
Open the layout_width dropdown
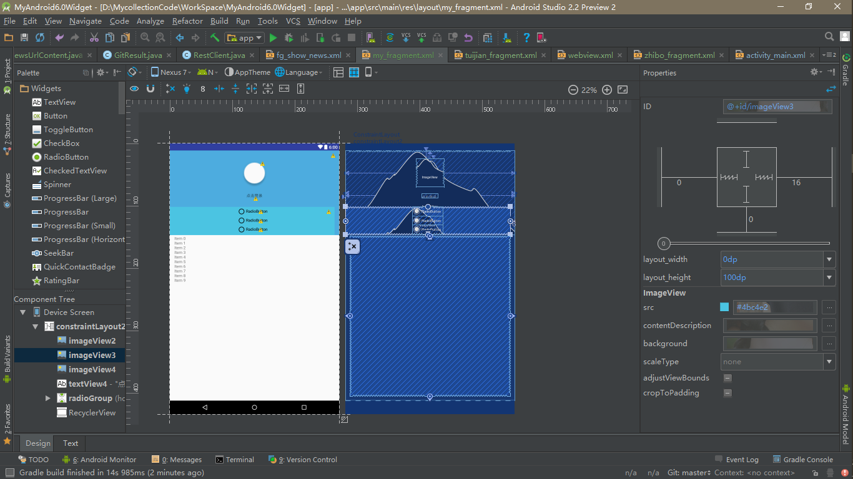[829, 259]
